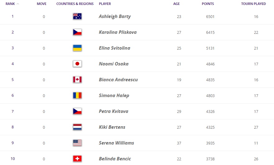274x165 pixels.
Task: Open Belinda Bencic player link
Action: point(115,159)
